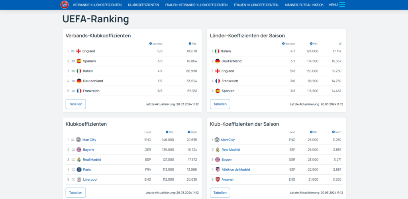Click info icon beside Vereine in Länder-Koeffizienten
This screenshot has width=408, height=199.
(283, 44)
